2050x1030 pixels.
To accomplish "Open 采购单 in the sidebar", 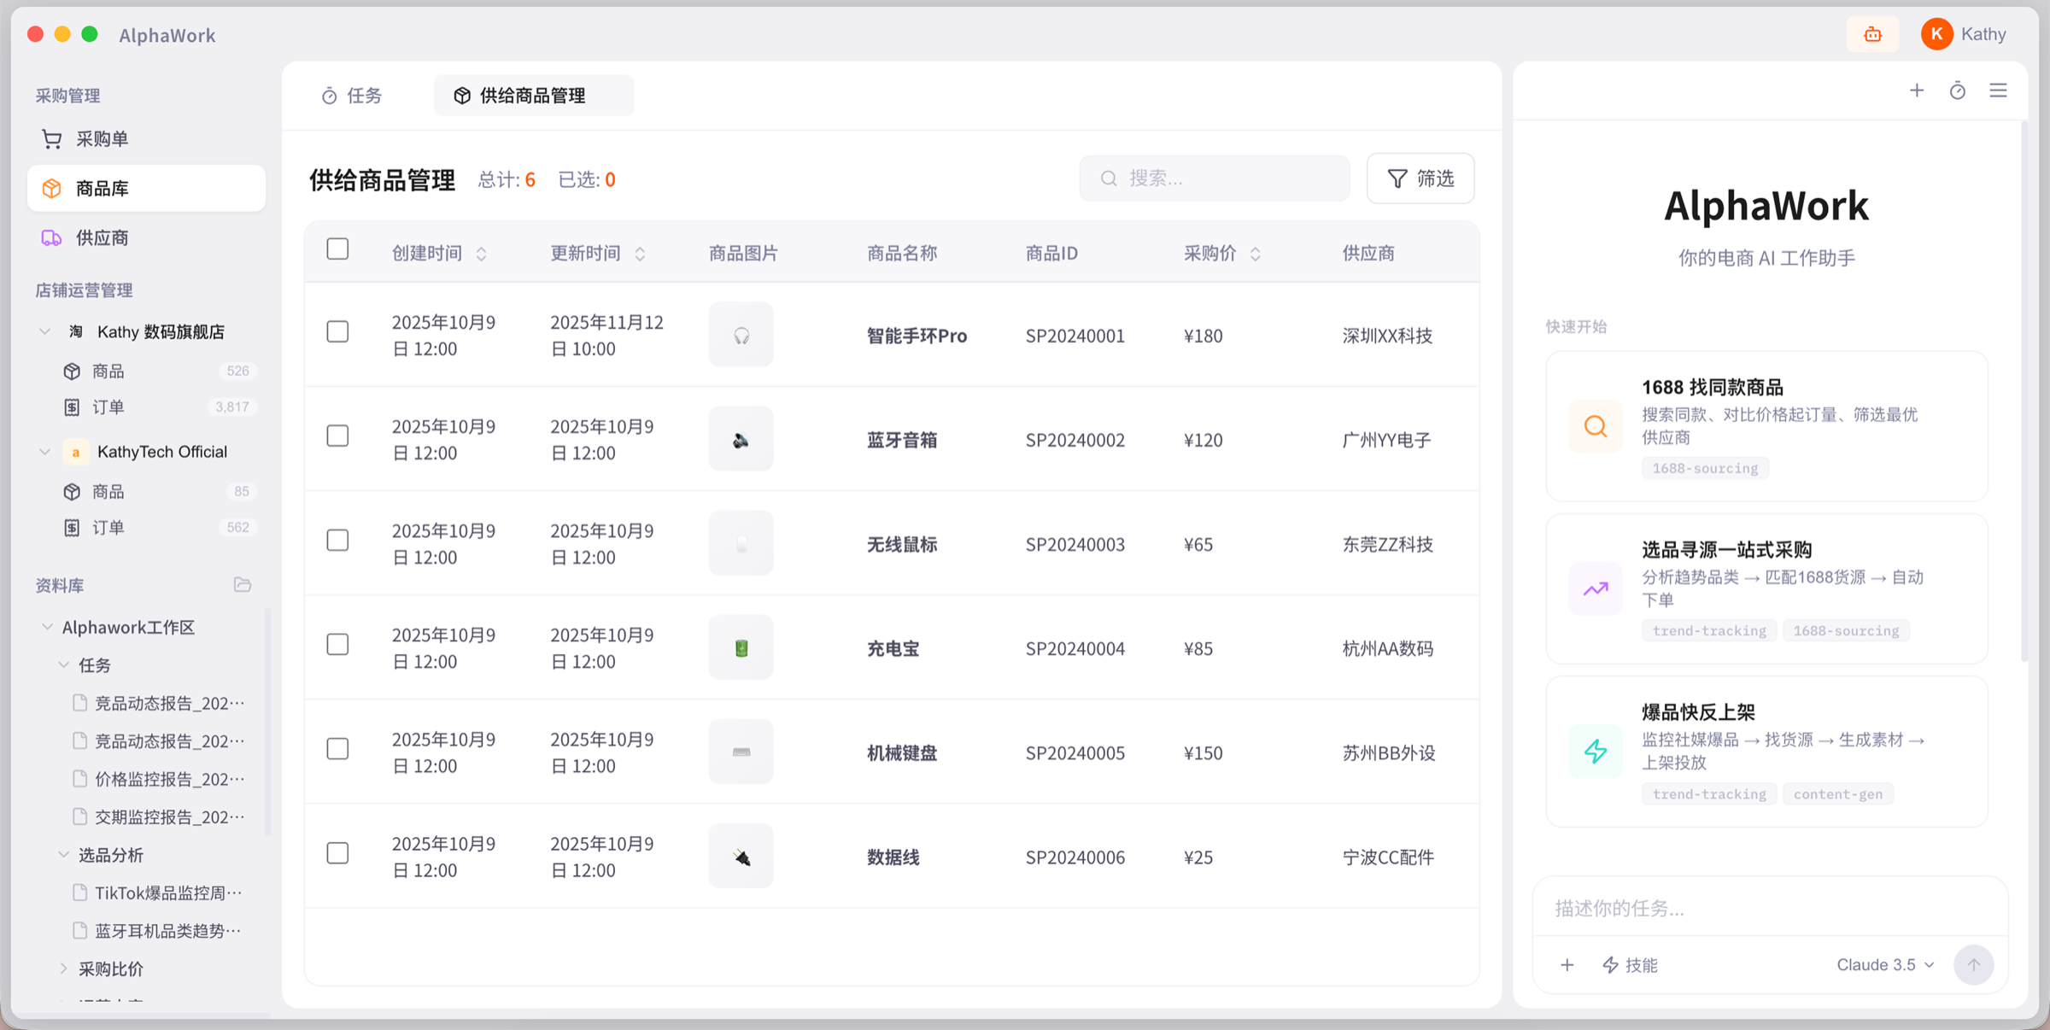I will (x=146, y=139).
